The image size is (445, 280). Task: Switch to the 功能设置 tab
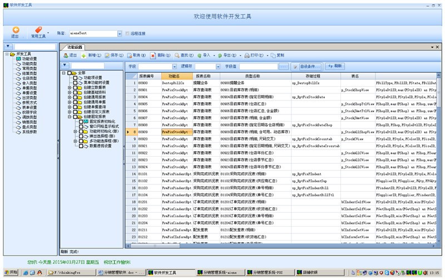(x=75, y=47)
